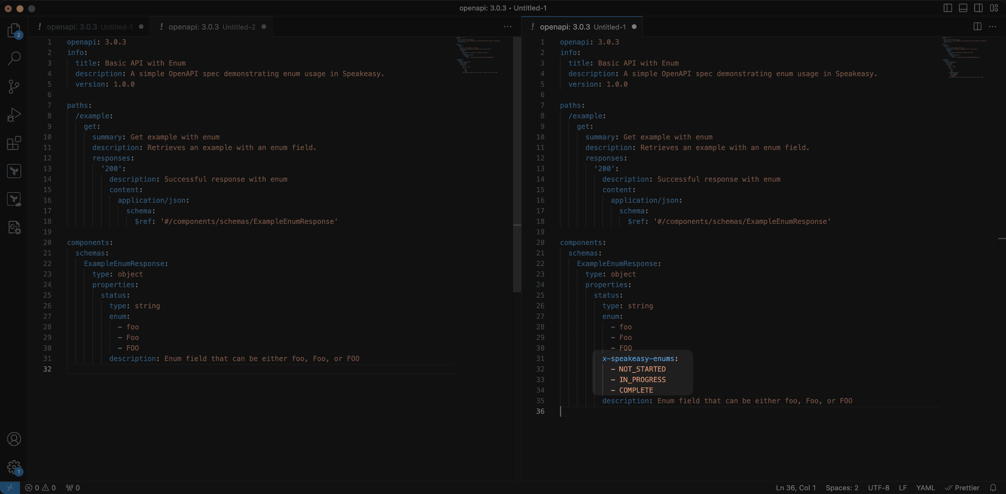Open the Source Control view
The width and height of the screenshot is (1006, 494).
coord(14,86)
